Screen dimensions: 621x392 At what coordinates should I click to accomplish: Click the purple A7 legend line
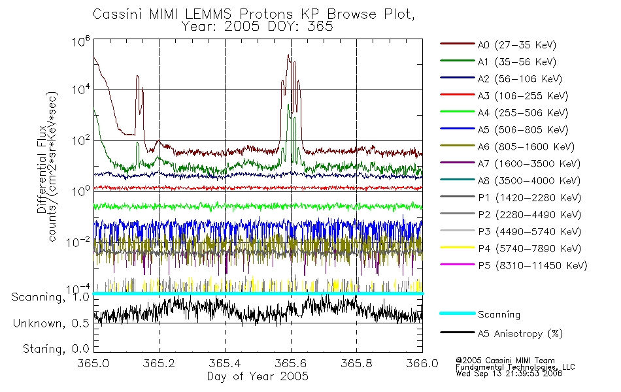[x=458, y=162]
